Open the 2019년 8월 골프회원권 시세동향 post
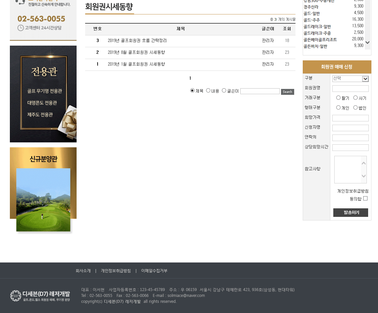The image size is (378, 313). pyautogui.click(x=136, y=52)
